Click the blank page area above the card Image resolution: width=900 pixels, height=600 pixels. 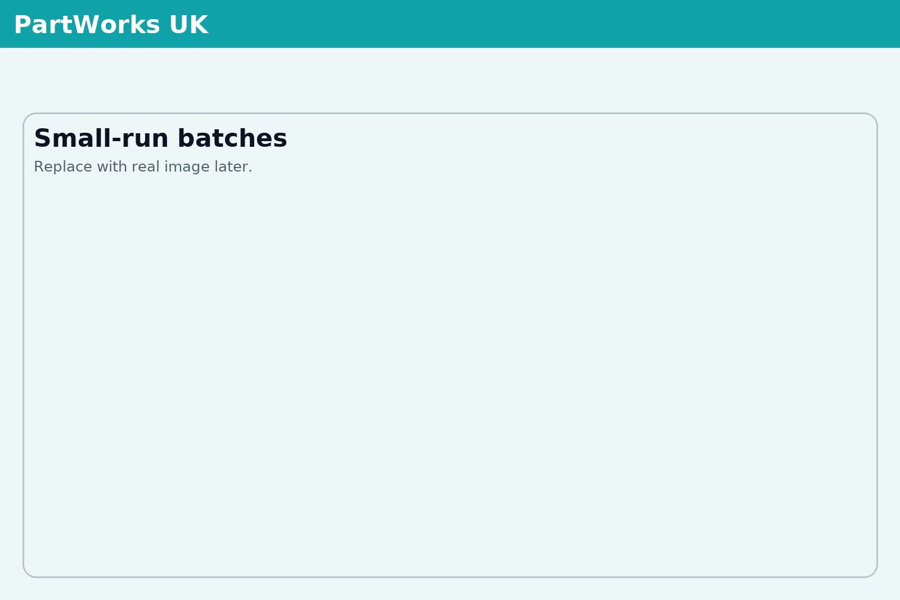(450, 80)
